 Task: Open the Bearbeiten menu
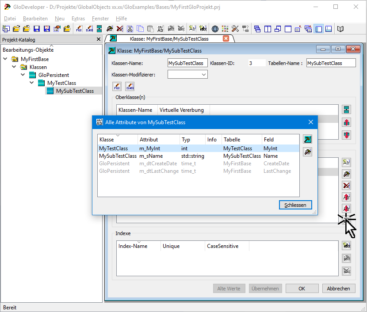click(x=35, y=19)
